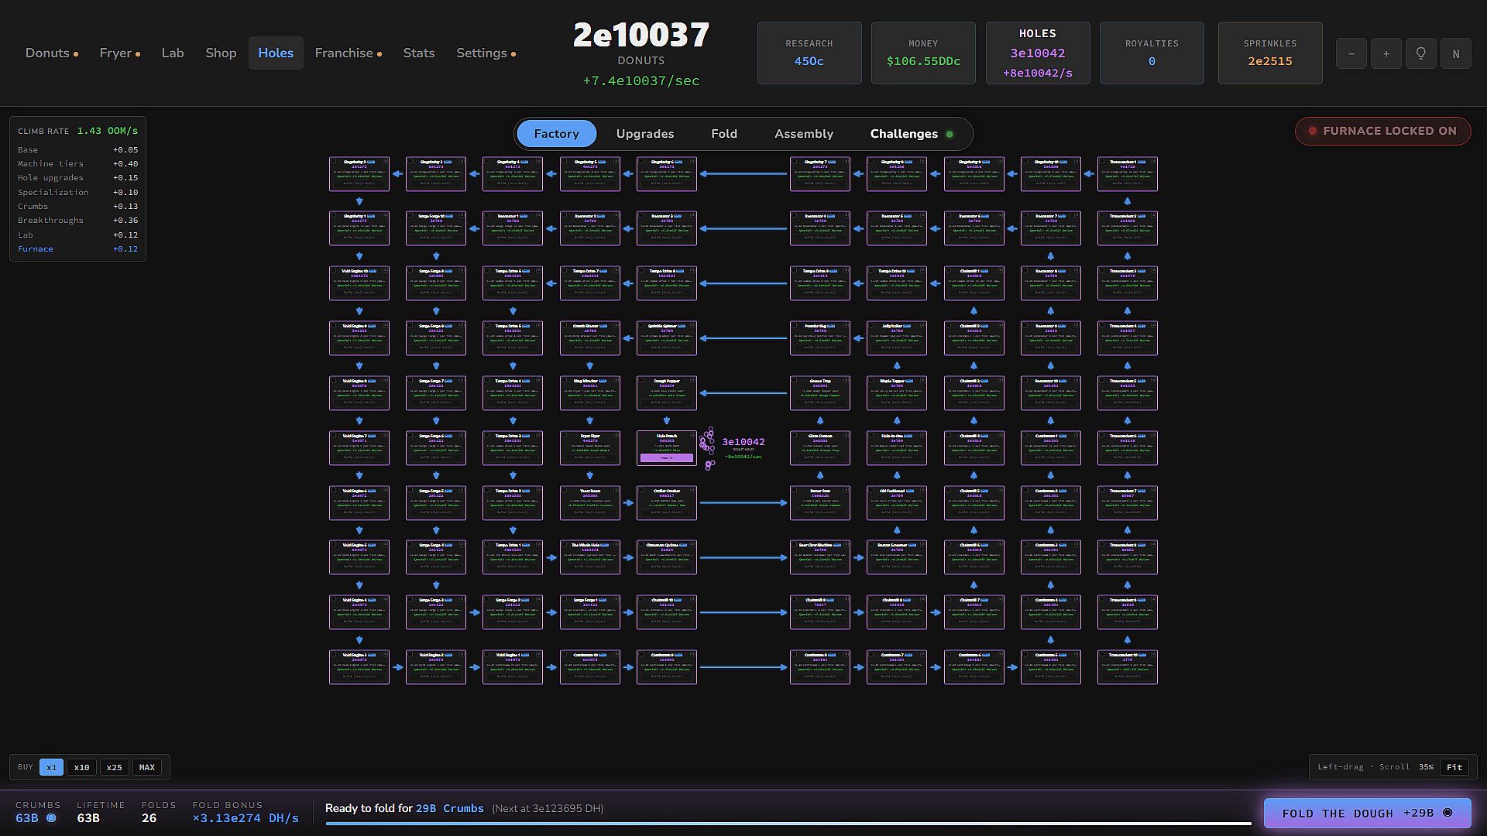Tick the checkbox on the Sprinkle Spinner card

(x=642, y=325)
